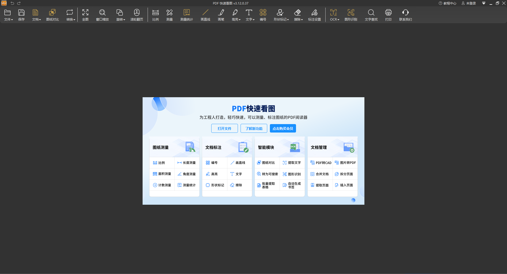Click auto-generate bookmarks (自动生成书签)
507x274 pixels.
(292, 185)
